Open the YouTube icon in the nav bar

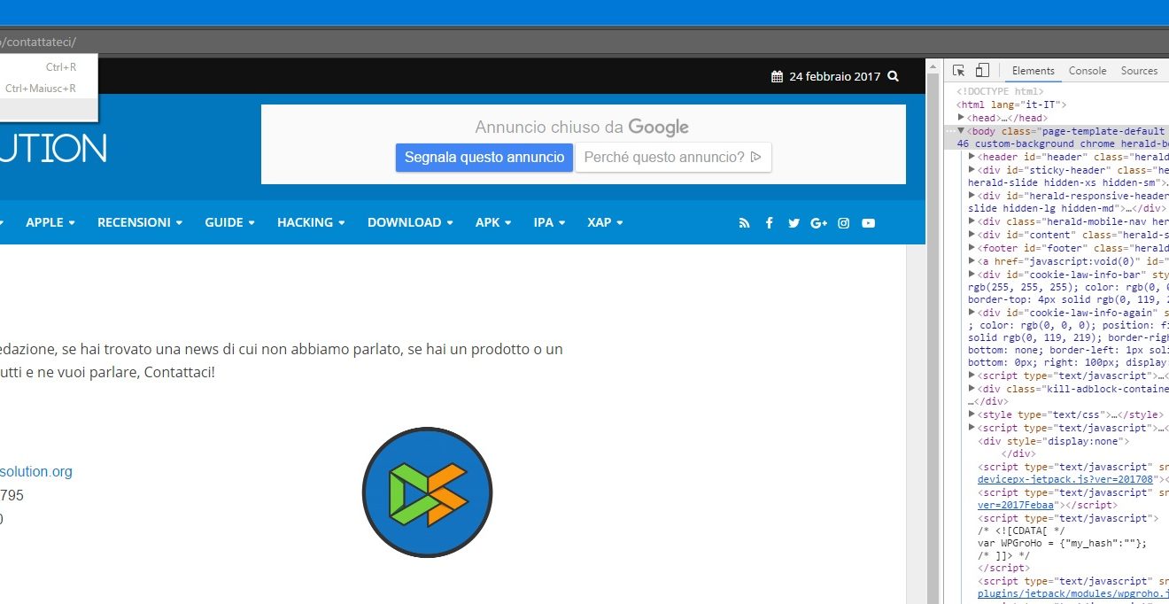[x=868, y=223]
